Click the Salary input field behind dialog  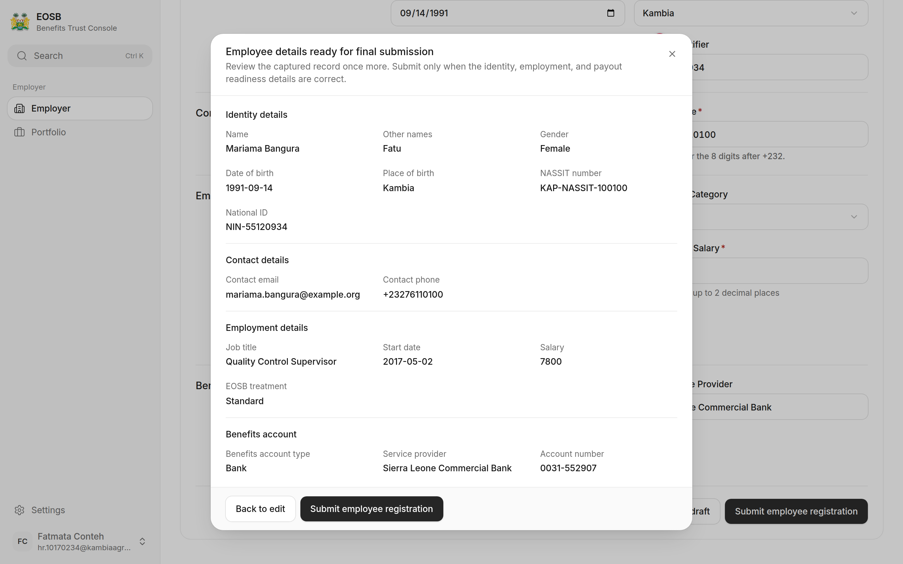click(x=780, y=271)
